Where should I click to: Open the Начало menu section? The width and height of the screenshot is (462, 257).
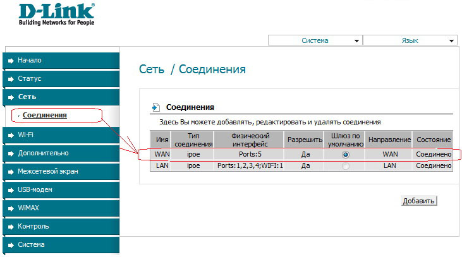(61, 61)
